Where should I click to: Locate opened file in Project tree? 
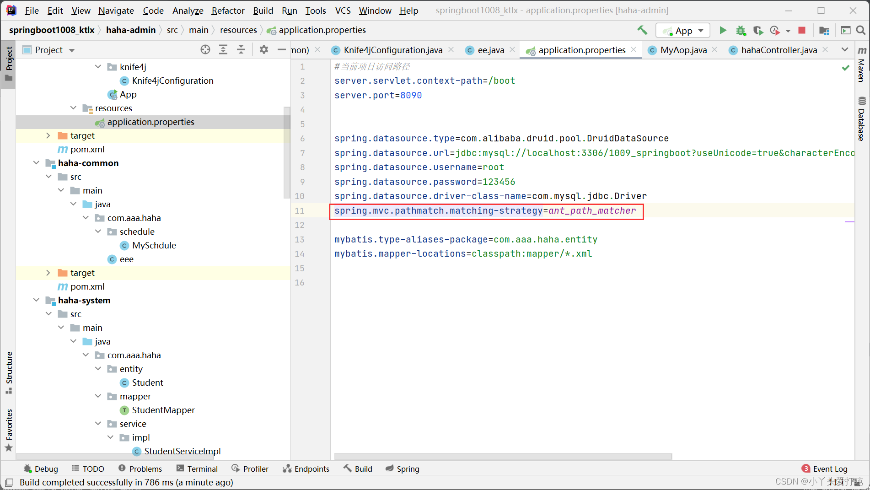coord(205,50)
